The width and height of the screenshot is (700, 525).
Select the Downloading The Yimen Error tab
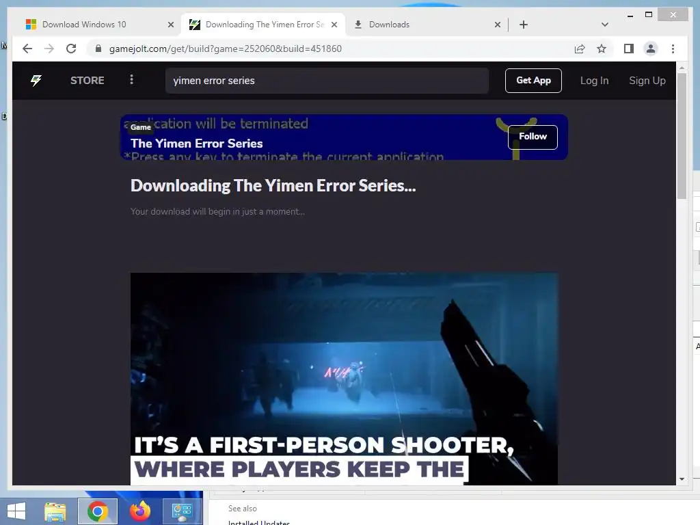click(263, 25)
